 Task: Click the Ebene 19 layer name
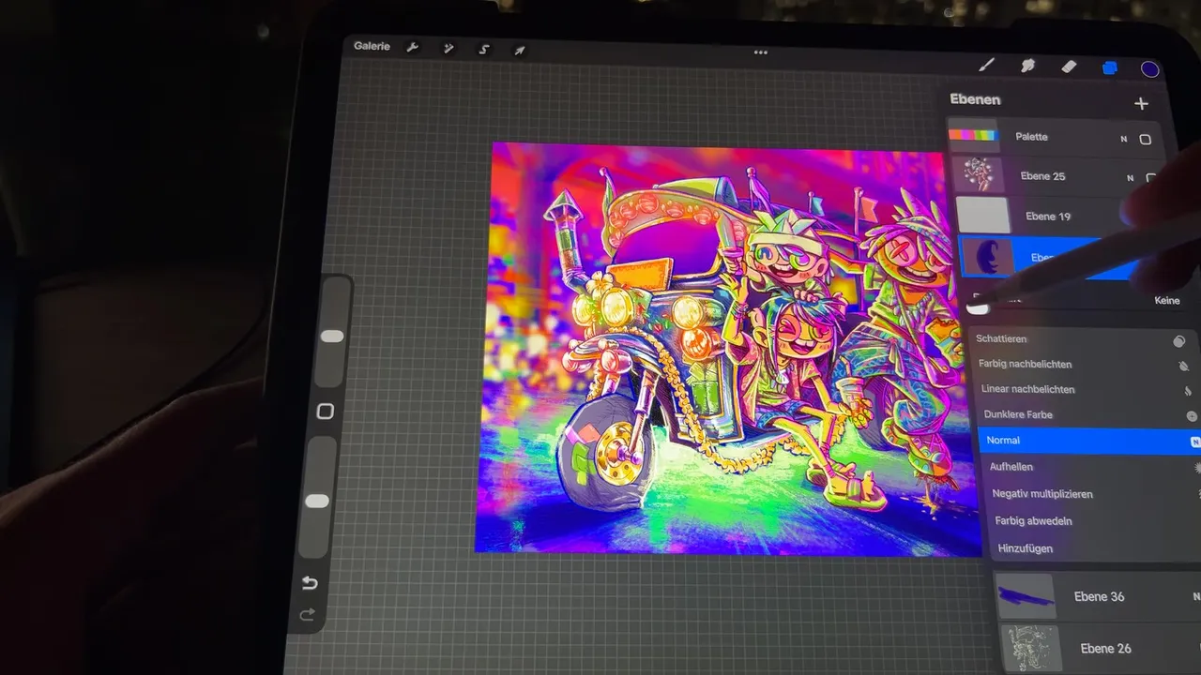(x=1048, y=217)
